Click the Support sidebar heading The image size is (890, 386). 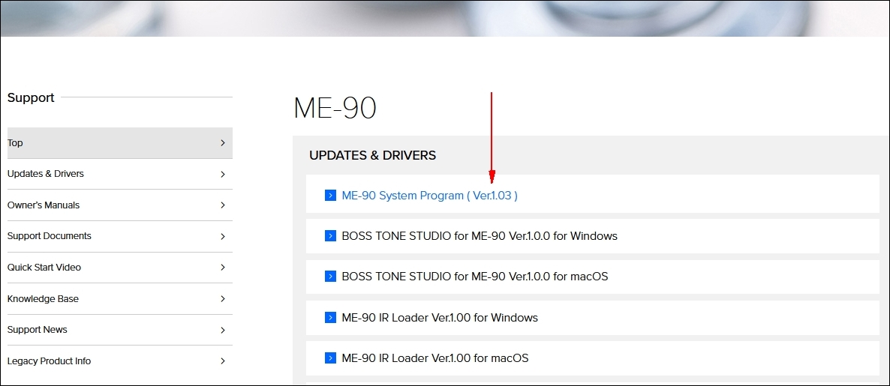point(31,97)
